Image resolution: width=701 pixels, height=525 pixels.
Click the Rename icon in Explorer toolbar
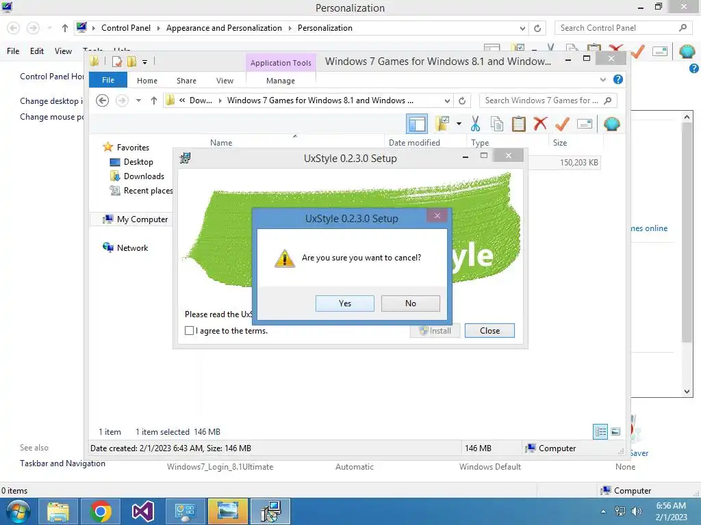[x=585, y=124]
